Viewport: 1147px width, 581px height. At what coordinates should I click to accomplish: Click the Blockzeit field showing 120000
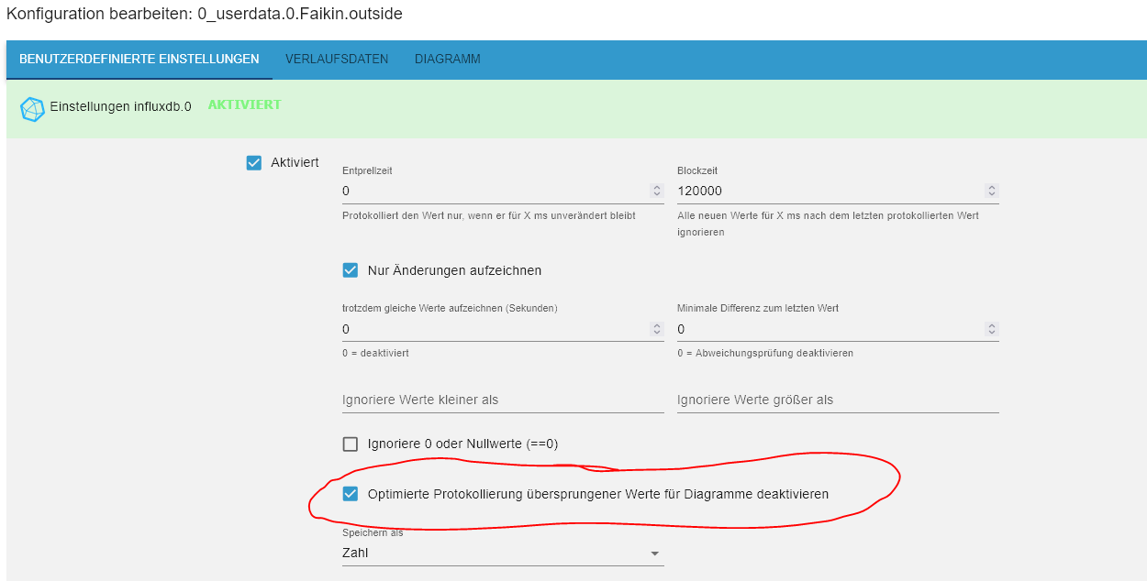[826, 191]
